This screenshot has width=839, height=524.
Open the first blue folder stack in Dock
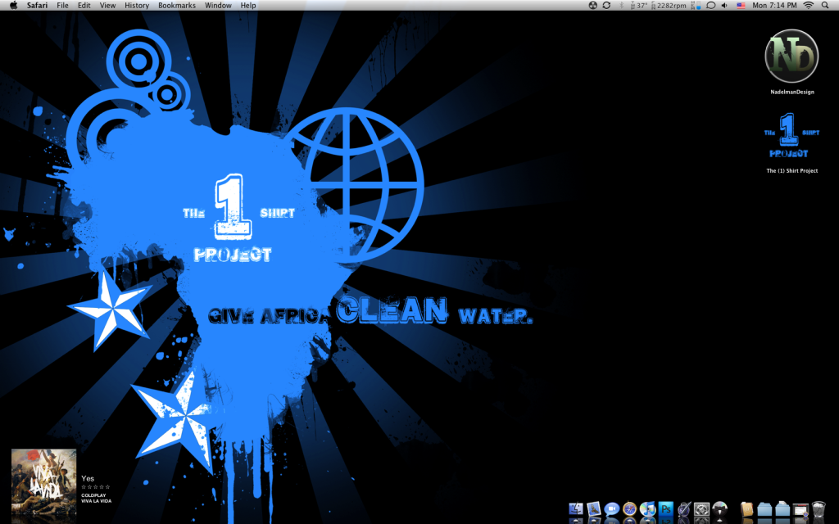(x=764, y=508)
